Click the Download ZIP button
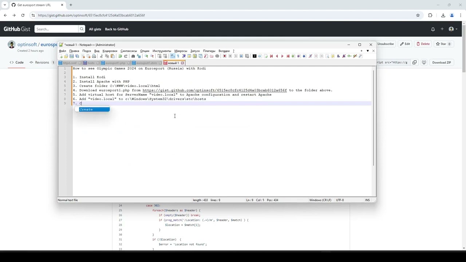466x262 pixels. pos(441,63)
